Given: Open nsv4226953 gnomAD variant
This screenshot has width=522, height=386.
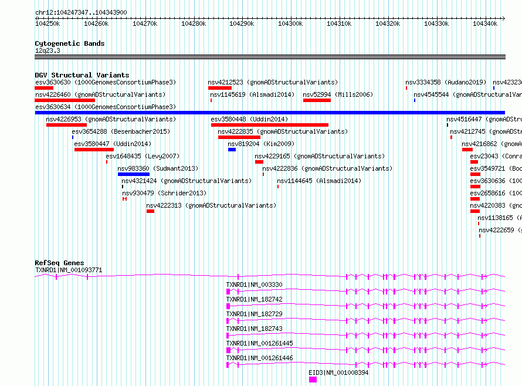Looking at the screenshot, I should [110, 119].
